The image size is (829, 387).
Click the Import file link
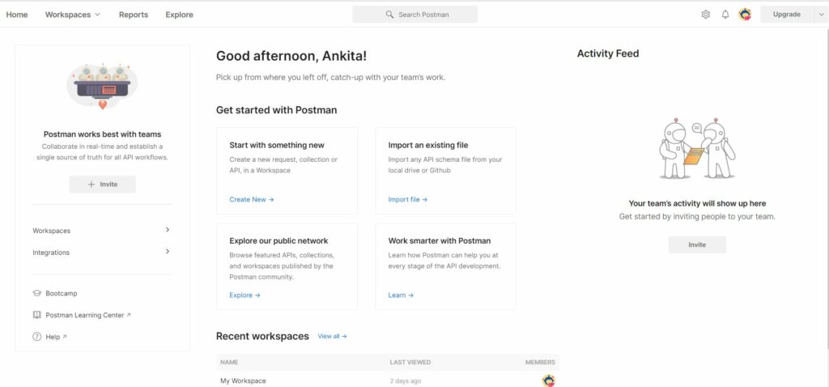(408, 199)
